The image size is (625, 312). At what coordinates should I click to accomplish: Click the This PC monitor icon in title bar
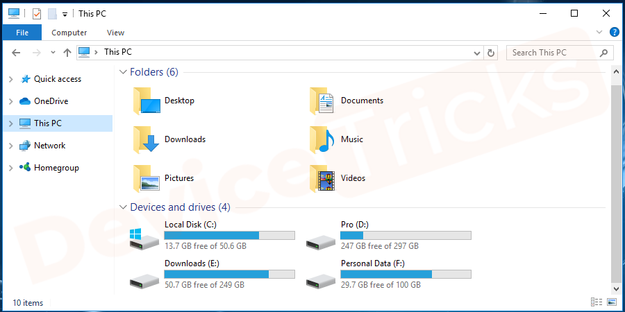point(14,14)
